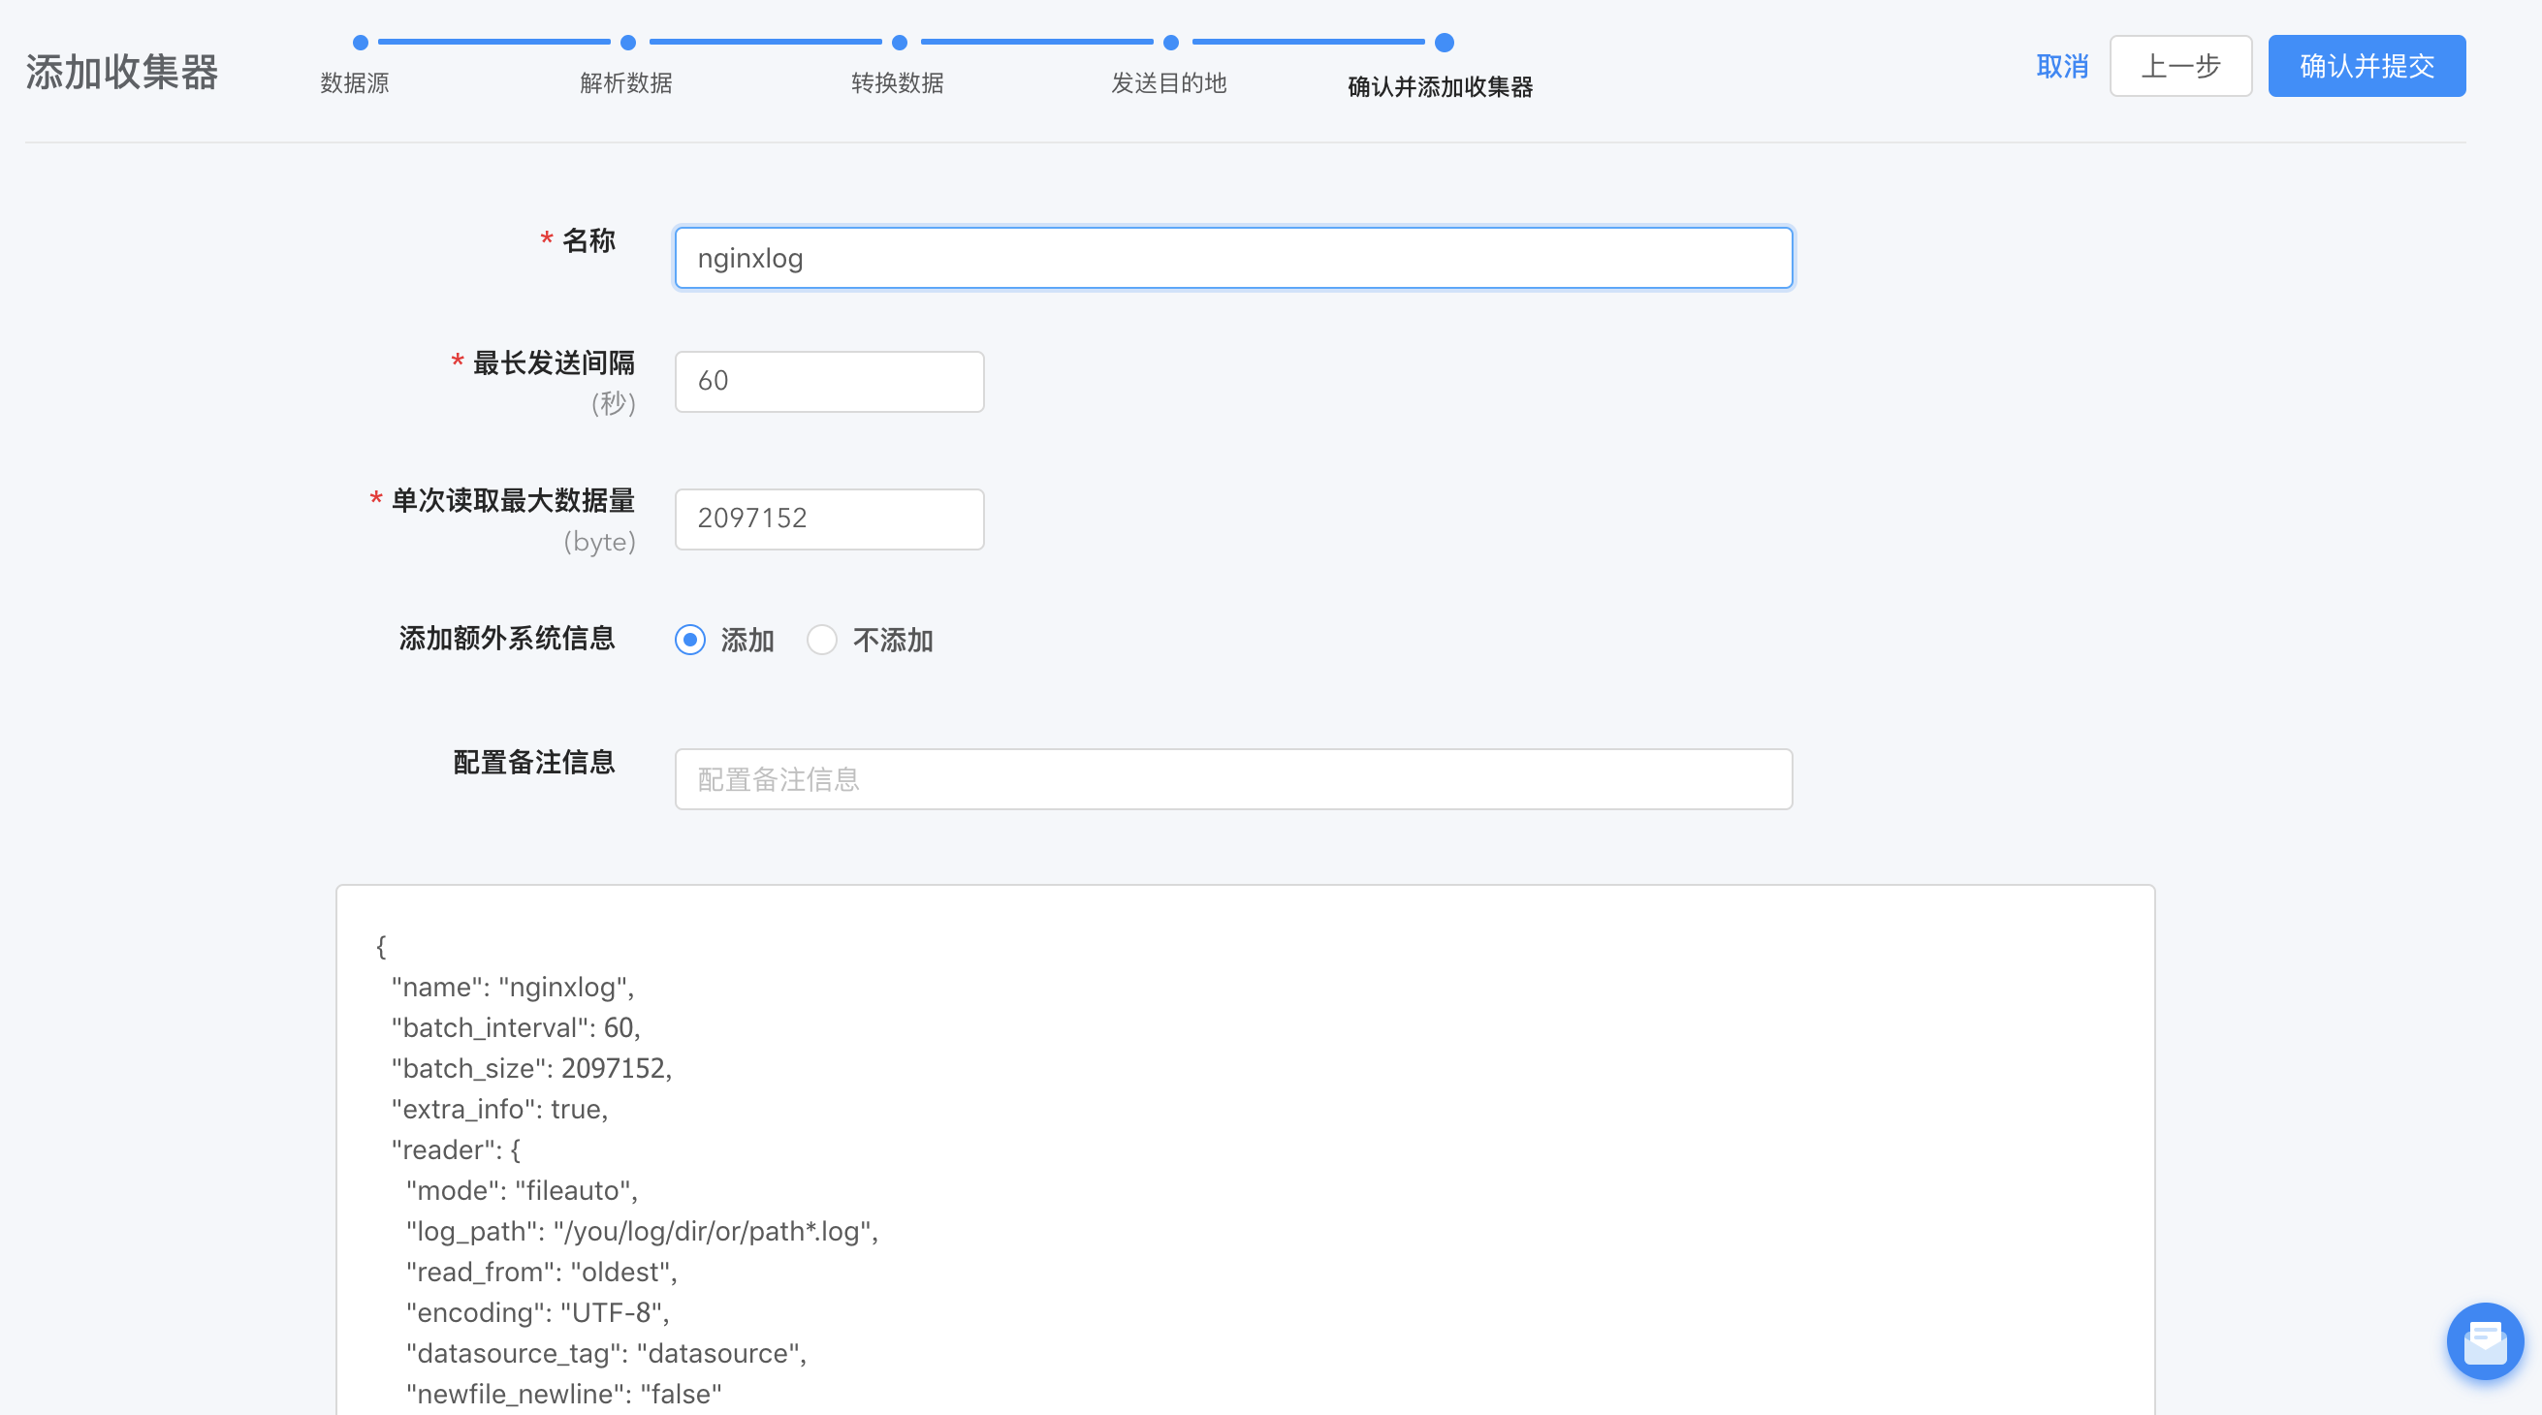The image size is (2542, 1415).
Task: Click the "batch_interval": 60 line
Action: (x=515, y=1027)
